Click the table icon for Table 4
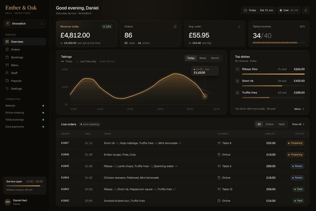This screenshot has height=211, width=316. pyautogui.click(x=219, y=166)
